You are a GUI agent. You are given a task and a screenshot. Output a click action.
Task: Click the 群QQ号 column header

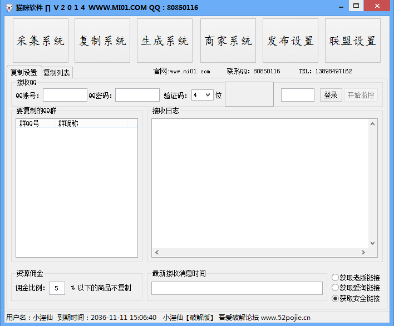(x=36, y=123)
